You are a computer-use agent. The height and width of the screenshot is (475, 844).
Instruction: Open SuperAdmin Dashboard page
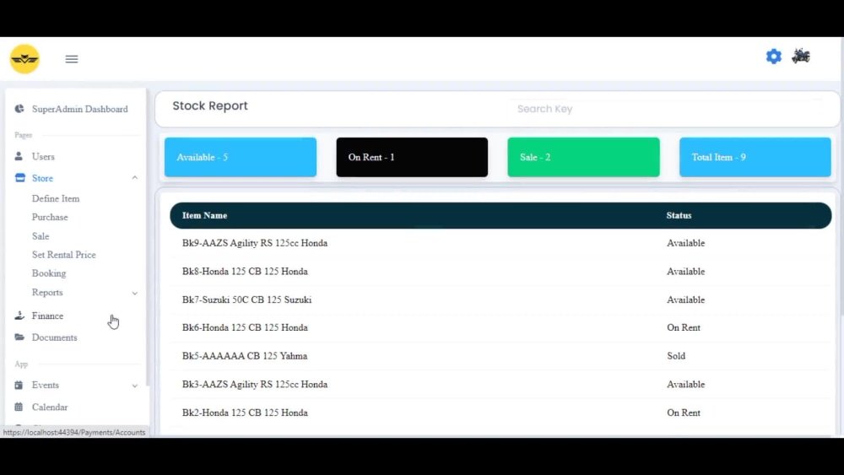pyautogui.click(x=79, y=109)
